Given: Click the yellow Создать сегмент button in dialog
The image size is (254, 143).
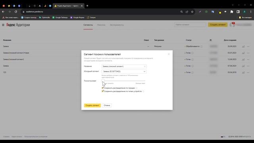Looking at the screenshot, I should [92, 105].
